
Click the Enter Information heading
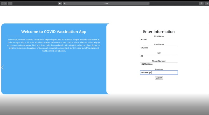pyautogui.click(x=159, y=32)
